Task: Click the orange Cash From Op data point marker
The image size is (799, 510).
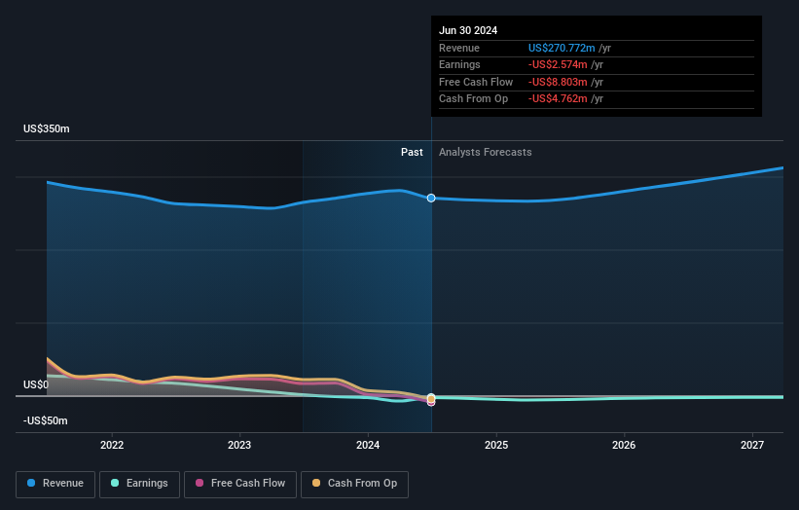Action: coord(431,398)
